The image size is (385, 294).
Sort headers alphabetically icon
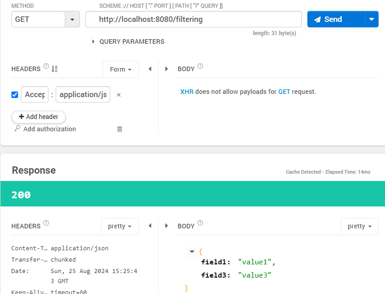54,69
